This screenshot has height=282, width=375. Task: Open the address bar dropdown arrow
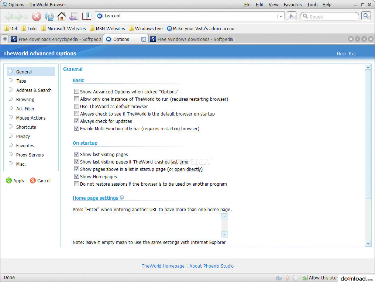point(280,16)
